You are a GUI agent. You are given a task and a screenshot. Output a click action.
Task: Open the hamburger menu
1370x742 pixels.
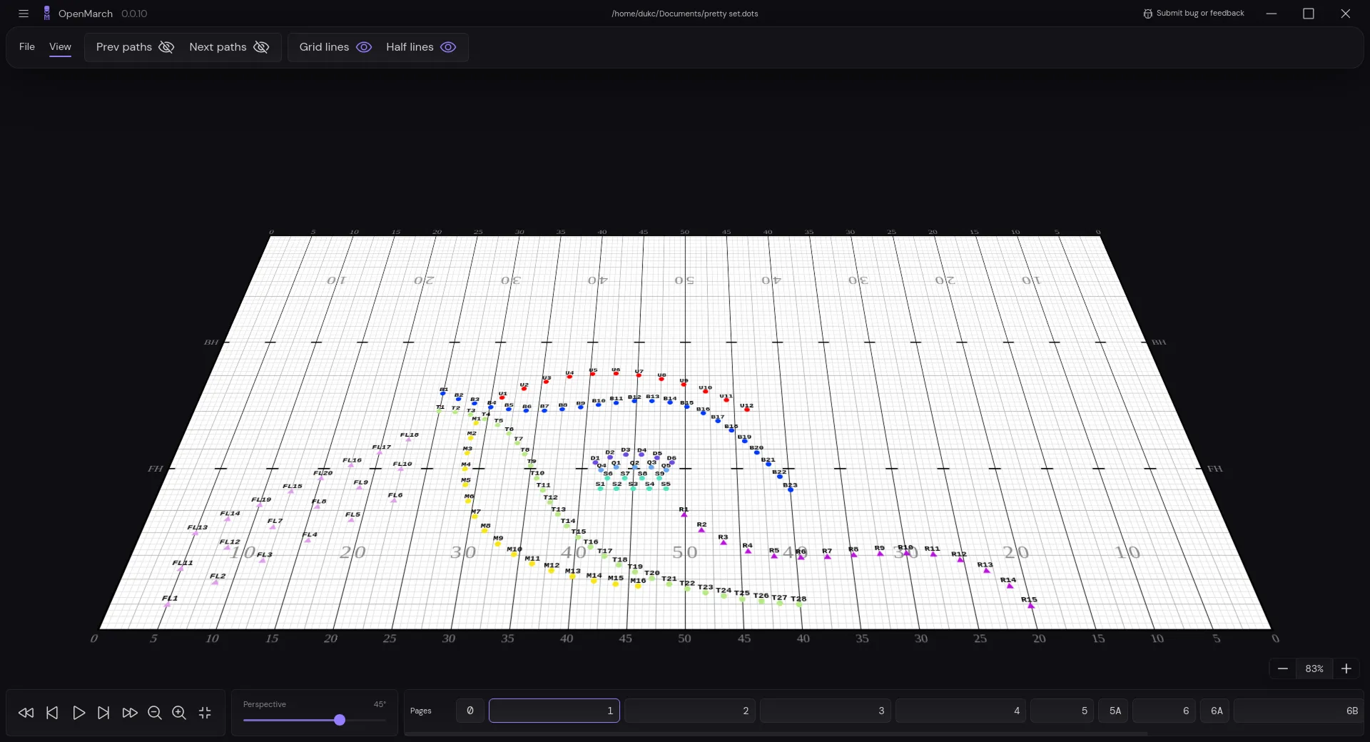coord(24,14)
